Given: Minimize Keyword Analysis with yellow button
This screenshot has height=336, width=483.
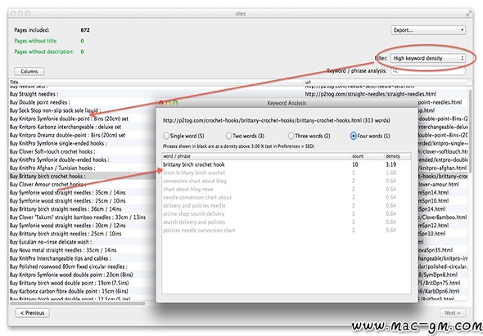Looking at the screenshot, I should pos(168,103).
